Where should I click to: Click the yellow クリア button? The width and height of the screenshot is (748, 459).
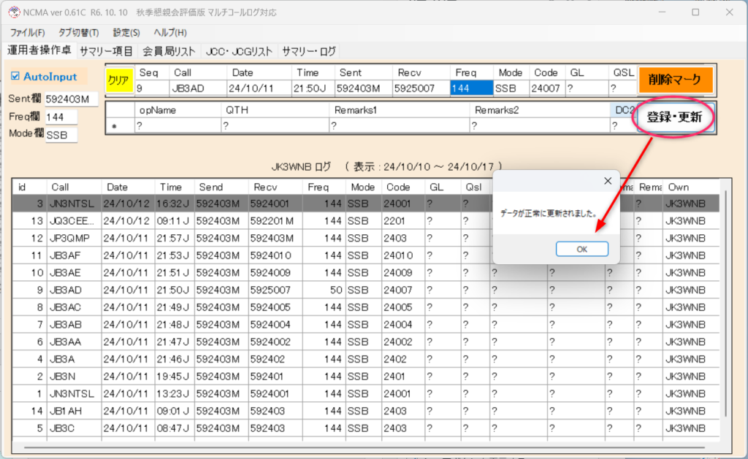(117, 80)
